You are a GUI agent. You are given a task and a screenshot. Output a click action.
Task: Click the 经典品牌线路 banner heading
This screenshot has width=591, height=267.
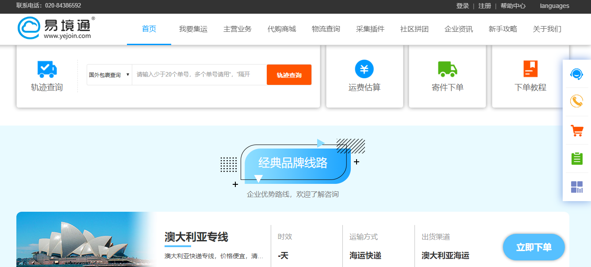tap(293, 163)
